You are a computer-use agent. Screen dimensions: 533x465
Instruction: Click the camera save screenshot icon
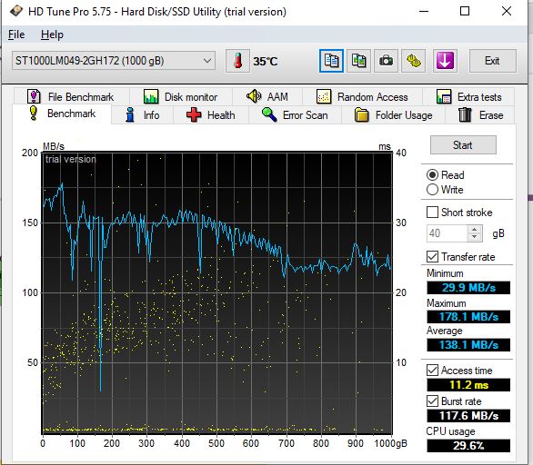pos(386,61)
